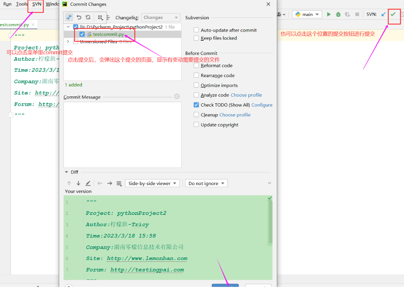Collapse the Diff section triangle
404x288 pixels.
click(x=66, y=172)
